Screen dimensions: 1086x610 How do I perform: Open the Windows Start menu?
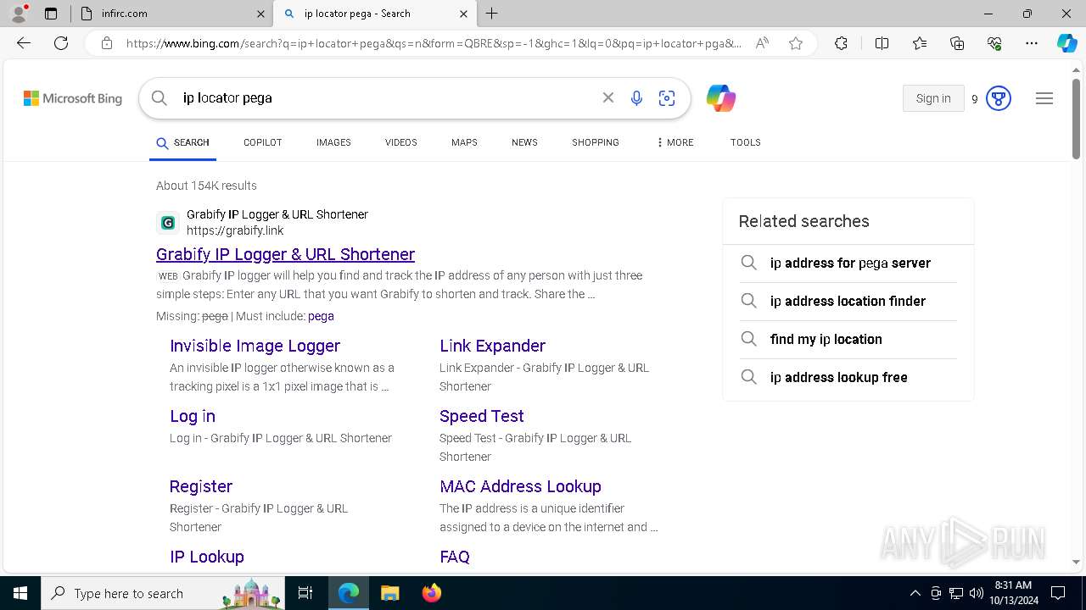(x=20, y=593)
